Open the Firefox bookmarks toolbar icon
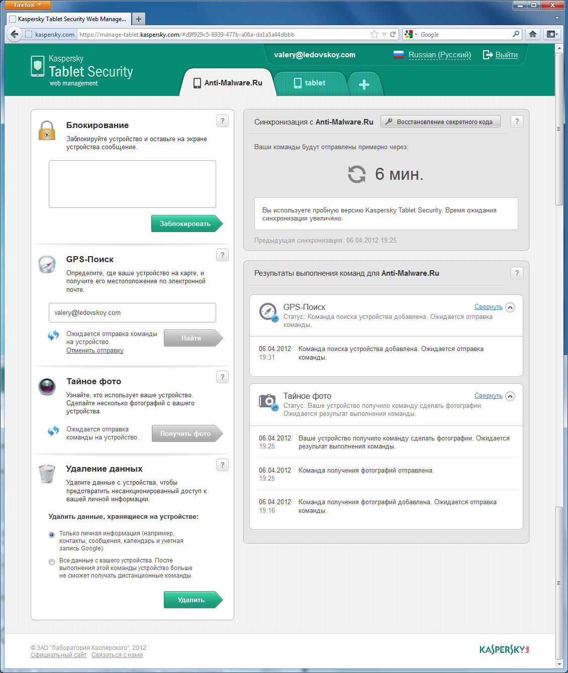The image size is (568, 673). [x=552, y=34]
